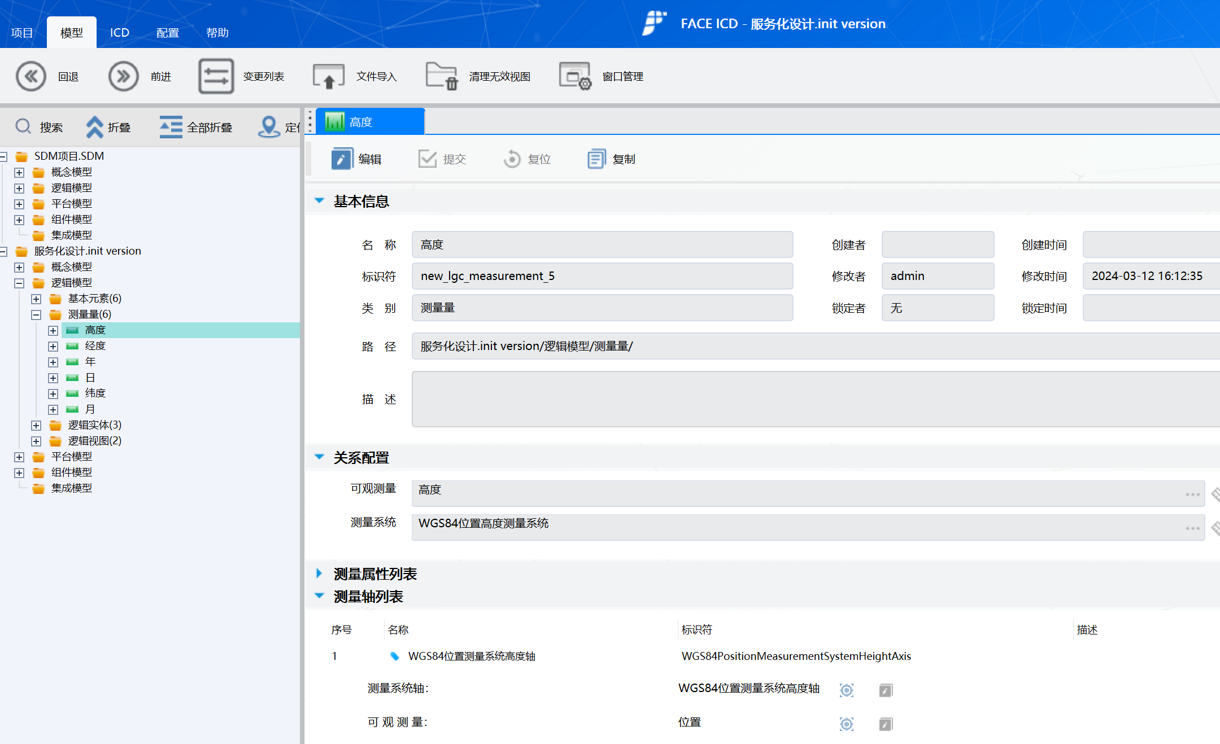
Task: Expand the 经度 tree node
Action: point(53,346)
